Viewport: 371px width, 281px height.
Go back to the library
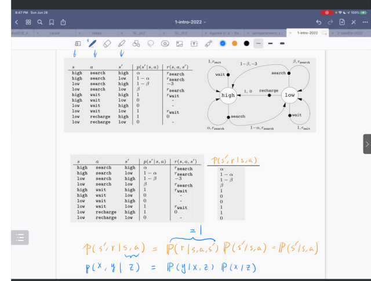coord(16,22)
